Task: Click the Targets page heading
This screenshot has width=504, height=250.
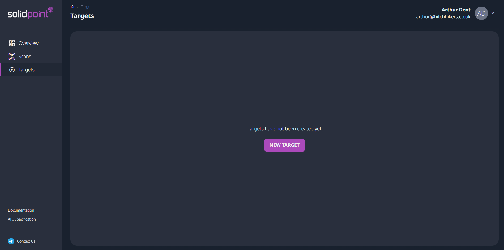Action: tap(82, 16)
